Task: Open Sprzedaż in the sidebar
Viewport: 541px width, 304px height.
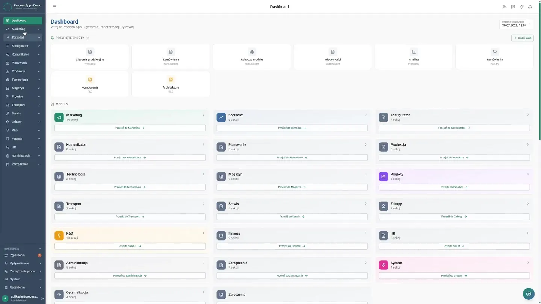Action: [x=23, y=38]
